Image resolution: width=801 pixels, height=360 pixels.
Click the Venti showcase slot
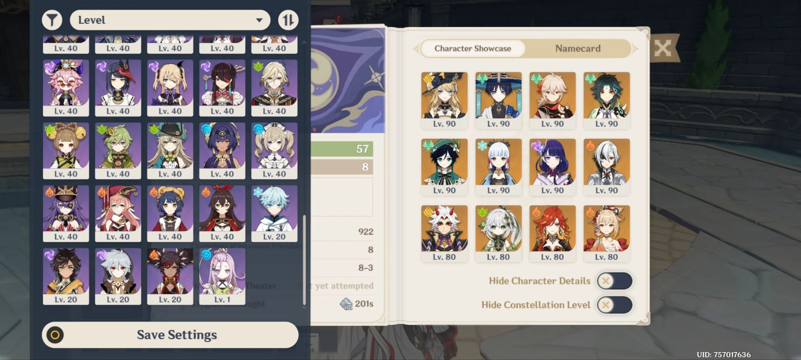pos(444,167)
